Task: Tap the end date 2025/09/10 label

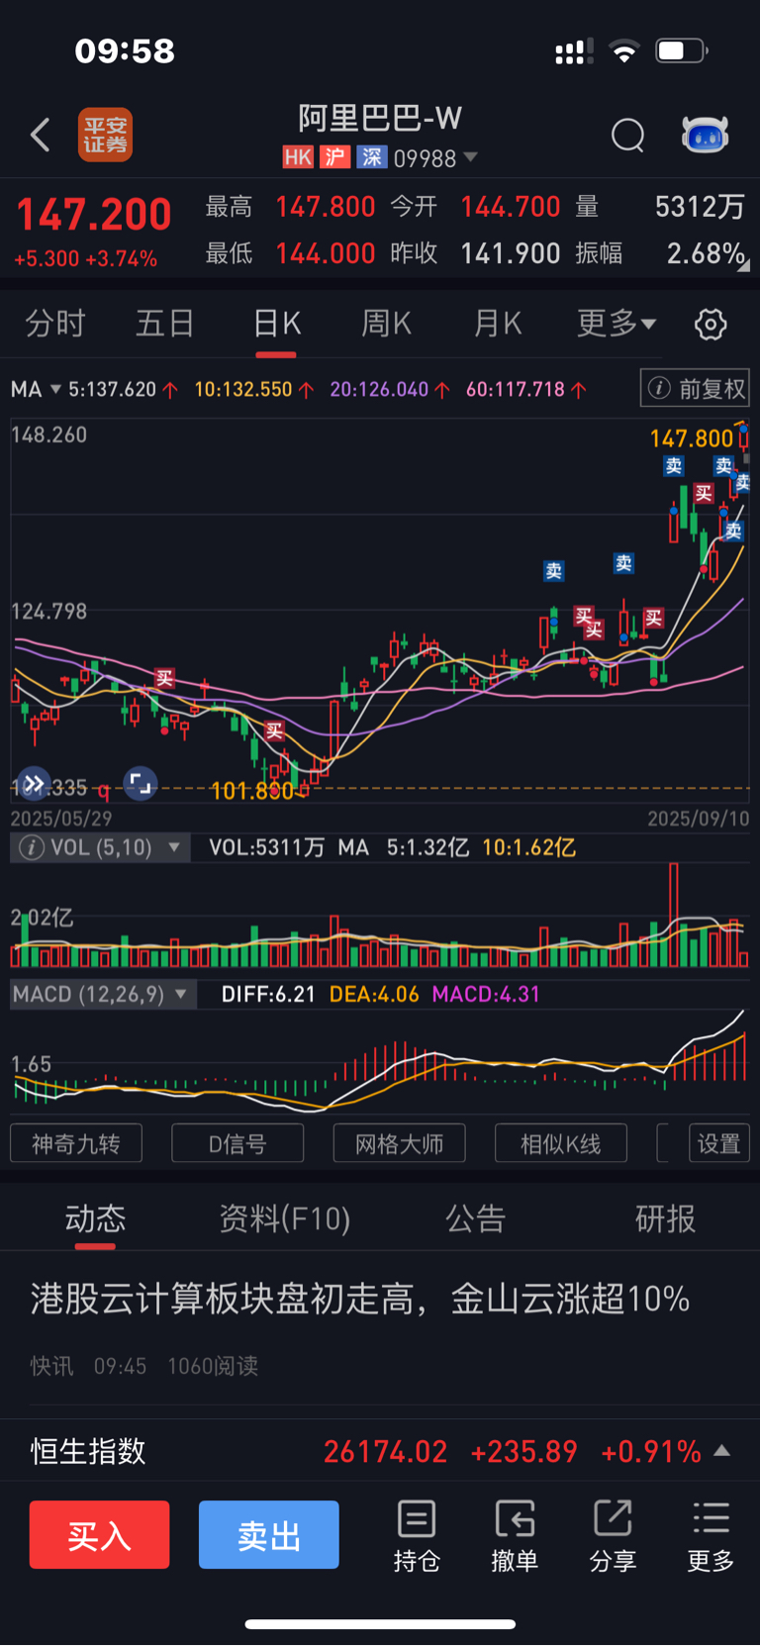Action: [x=699, y=819]
